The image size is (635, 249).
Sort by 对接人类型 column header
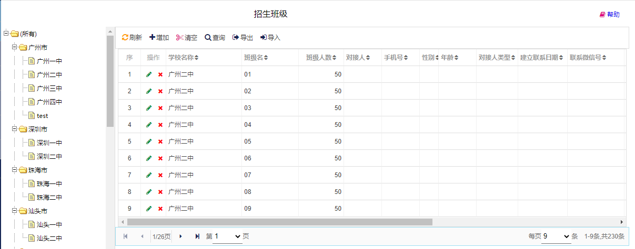click(497, 58)
